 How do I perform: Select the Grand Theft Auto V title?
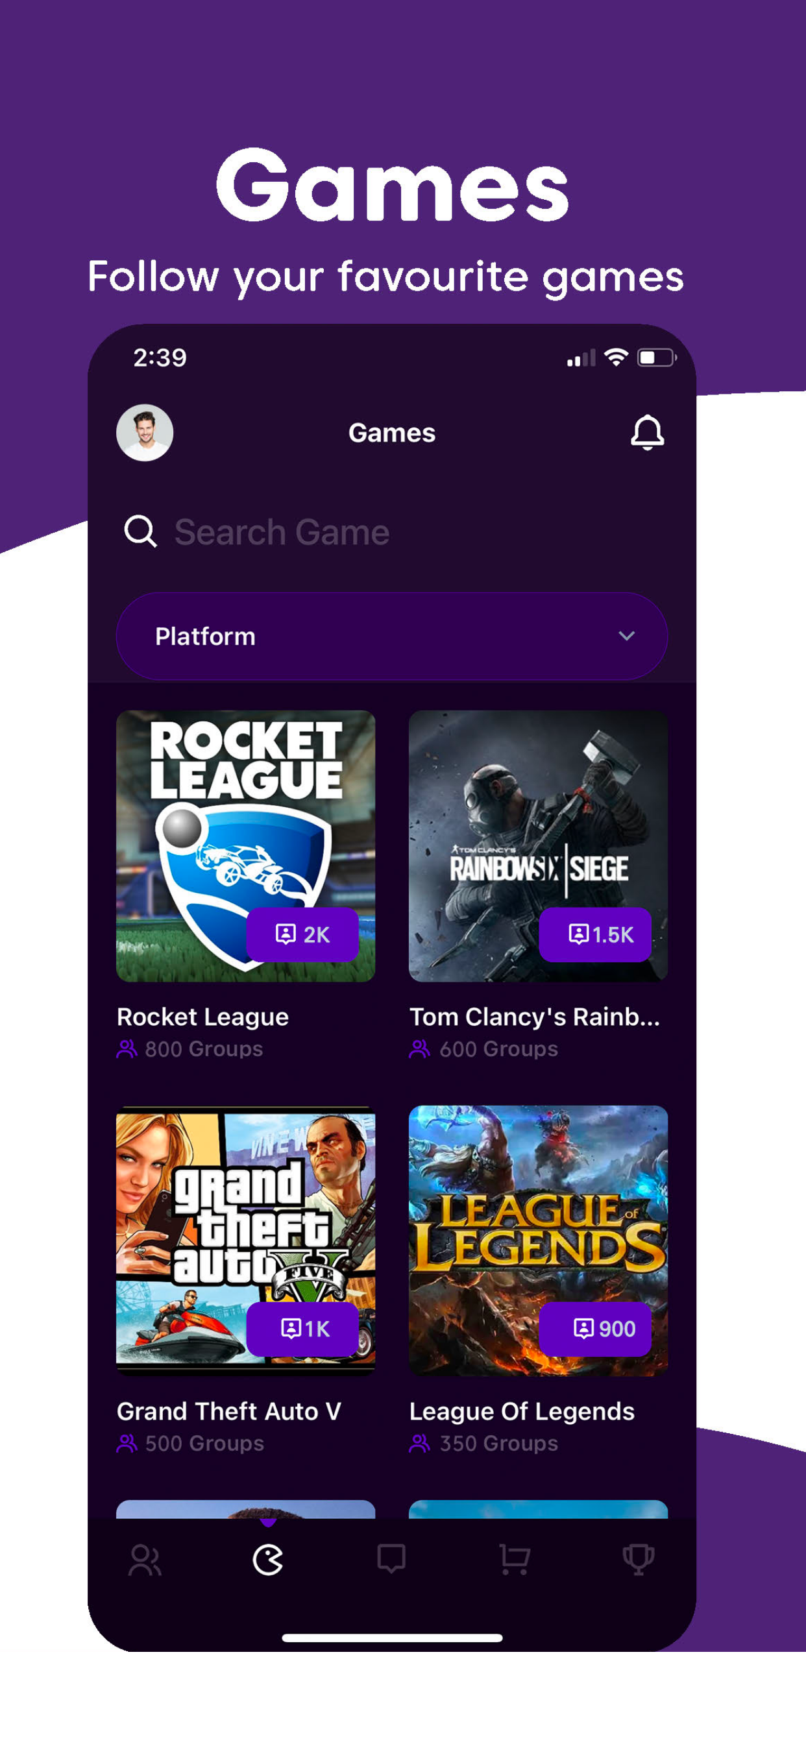click(x=229, y=1411)
